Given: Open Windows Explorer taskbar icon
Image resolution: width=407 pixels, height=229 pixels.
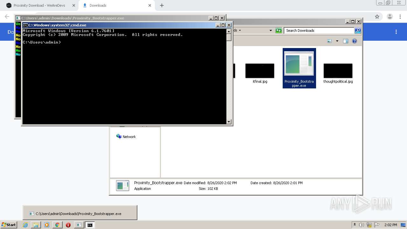Looking at the screenshot, I should point(36,225).
